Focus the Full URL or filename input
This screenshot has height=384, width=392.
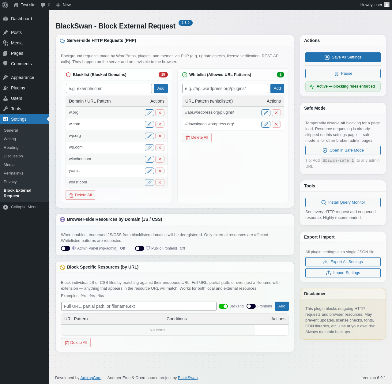(x=139, y=306)
